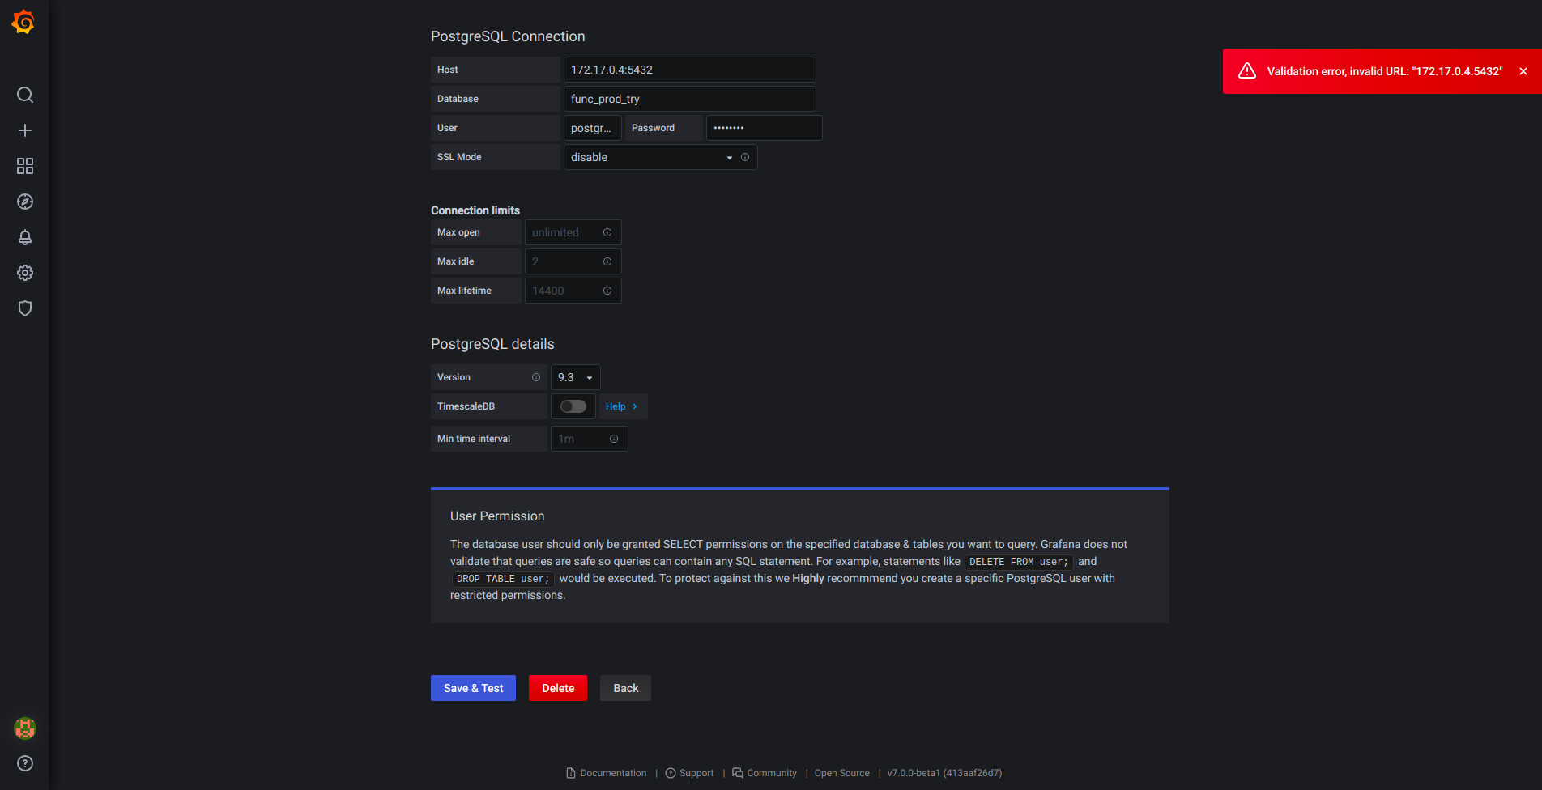Open the Alerting bell icon
Screen dimensions: 1542x790
click(x=25, y=237)
